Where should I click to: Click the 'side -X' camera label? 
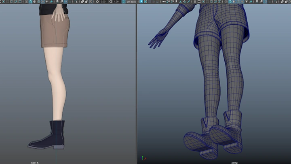pos(35,163)
